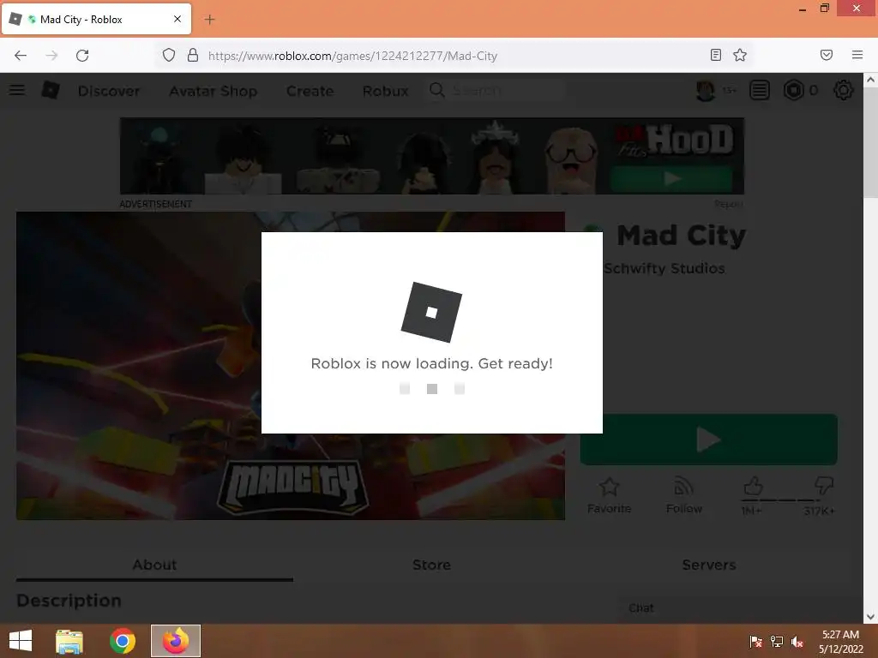This screenshot has height=658, width=878.
Task: Close the Mad City - Roblox tab
Action: pyautogui.click(x=177, y=19)
